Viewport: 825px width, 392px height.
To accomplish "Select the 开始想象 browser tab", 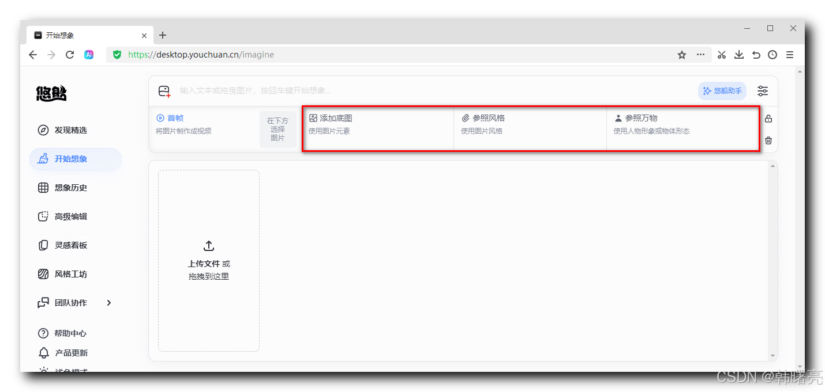I will [89, 36].
